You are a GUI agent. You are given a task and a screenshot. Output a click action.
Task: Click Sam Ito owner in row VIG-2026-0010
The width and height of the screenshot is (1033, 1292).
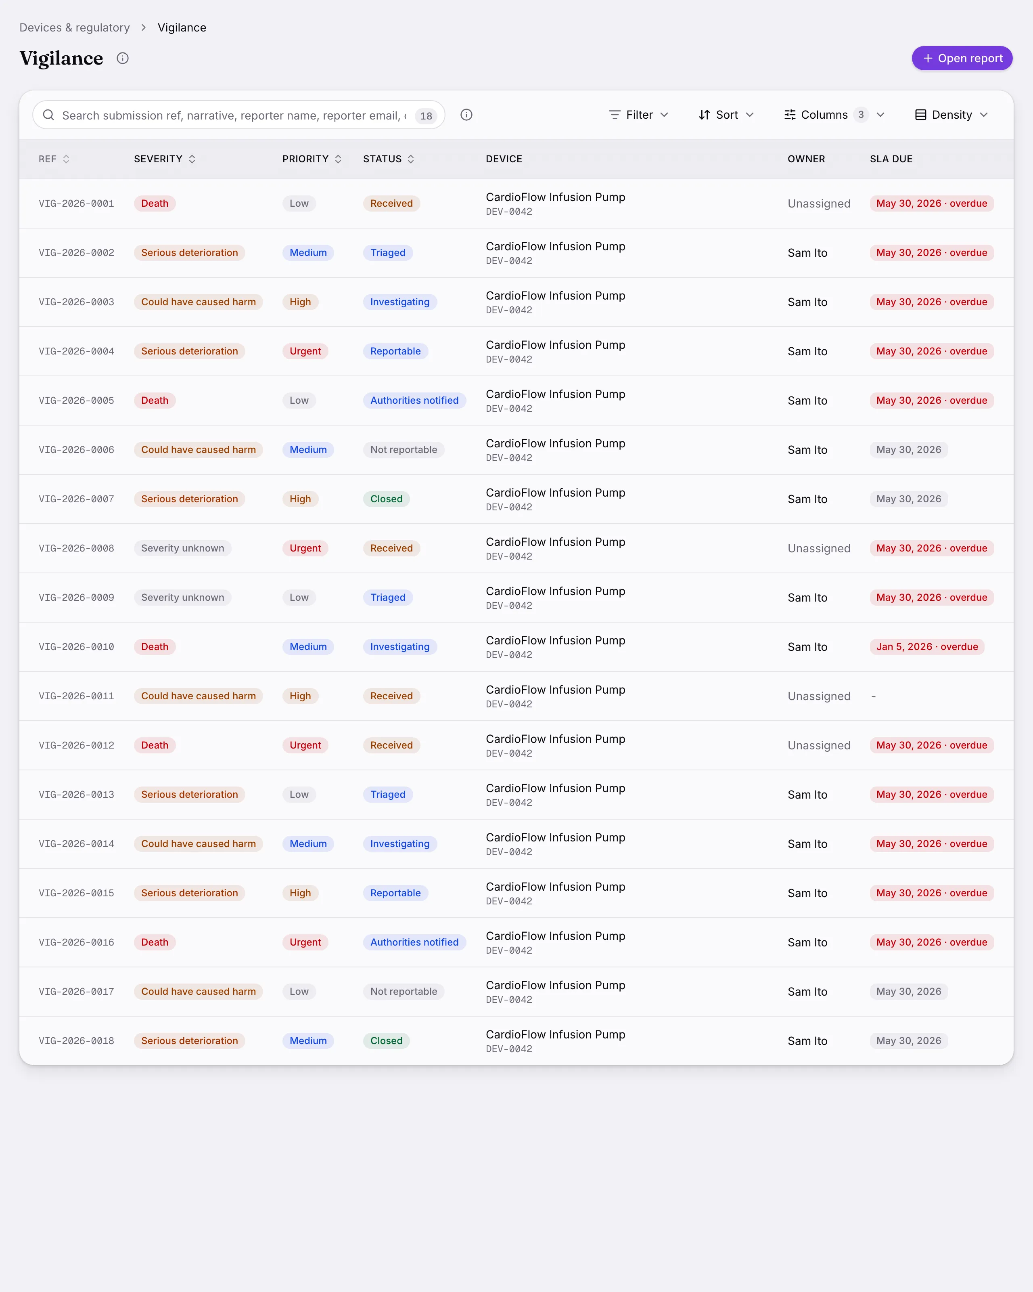click(807, 647)
